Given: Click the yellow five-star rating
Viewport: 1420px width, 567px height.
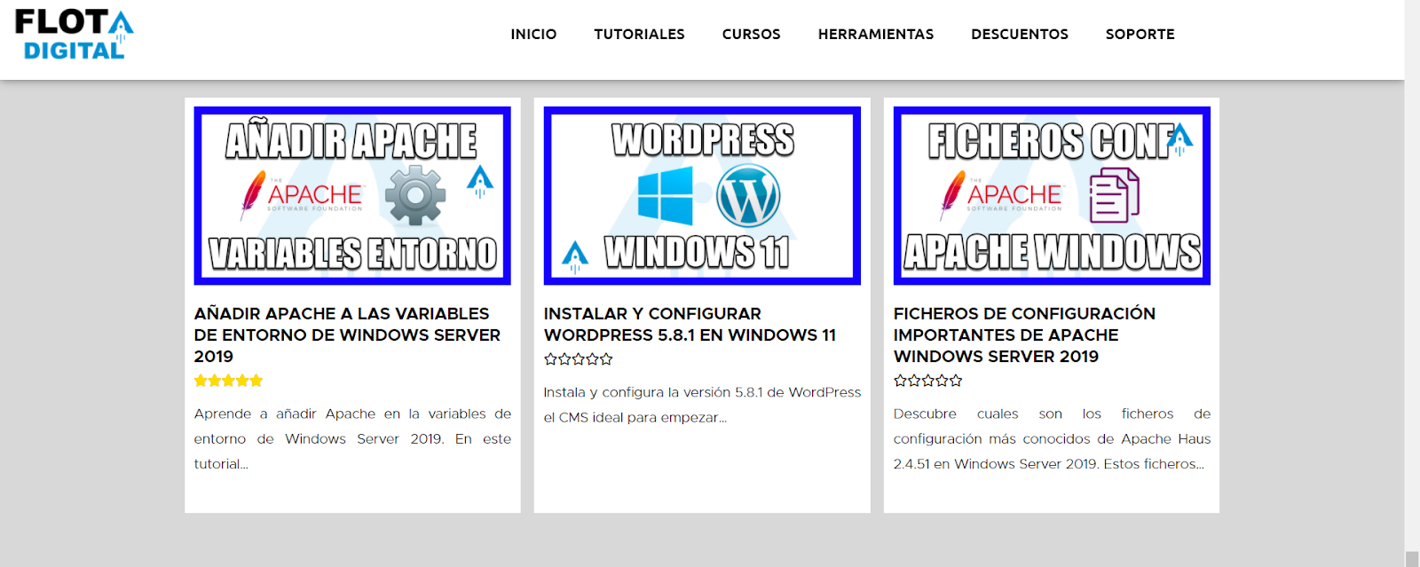Looking at the screenshot, I should (228, 381).
